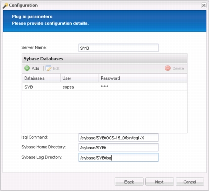The width and height of the screenshot is (210, 192).
Task: Close the Configuration dialog
Action: point(204,5)
